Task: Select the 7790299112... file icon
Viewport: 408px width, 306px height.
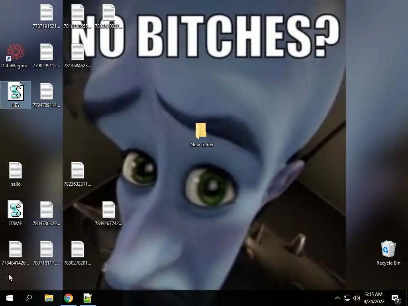Action: pyautogui.click(x=47, y=52)
